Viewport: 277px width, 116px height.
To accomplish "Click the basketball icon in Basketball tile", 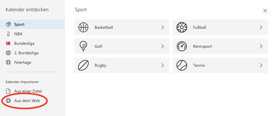I will coord(83,27).
